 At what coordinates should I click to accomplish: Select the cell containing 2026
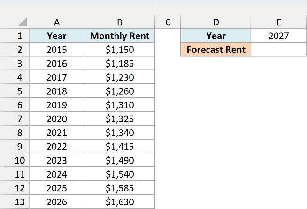pos(57,202)
